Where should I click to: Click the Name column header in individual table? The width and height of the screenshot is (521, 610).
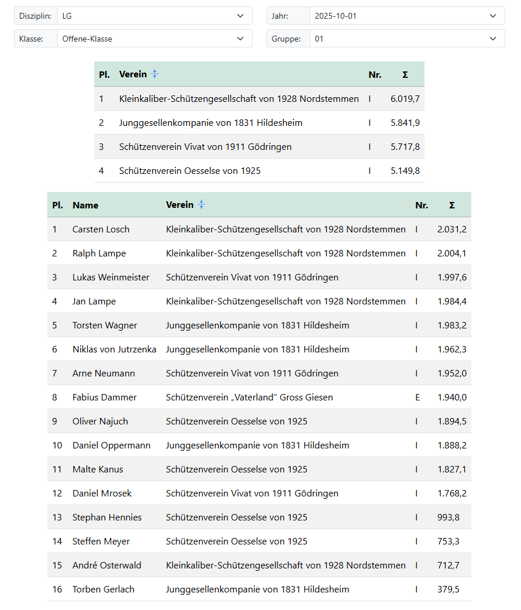(x=85, y=205)
